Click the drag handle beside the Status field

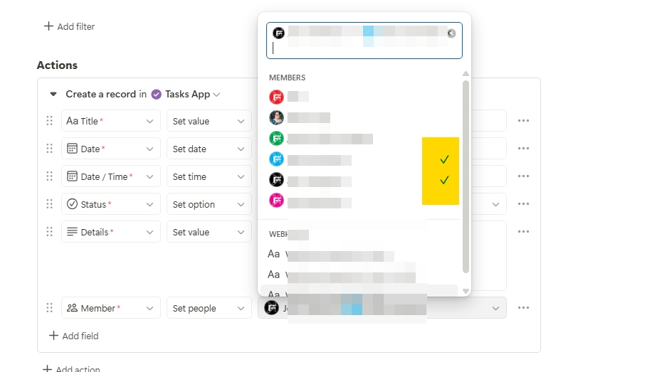[x=49, y=204]
